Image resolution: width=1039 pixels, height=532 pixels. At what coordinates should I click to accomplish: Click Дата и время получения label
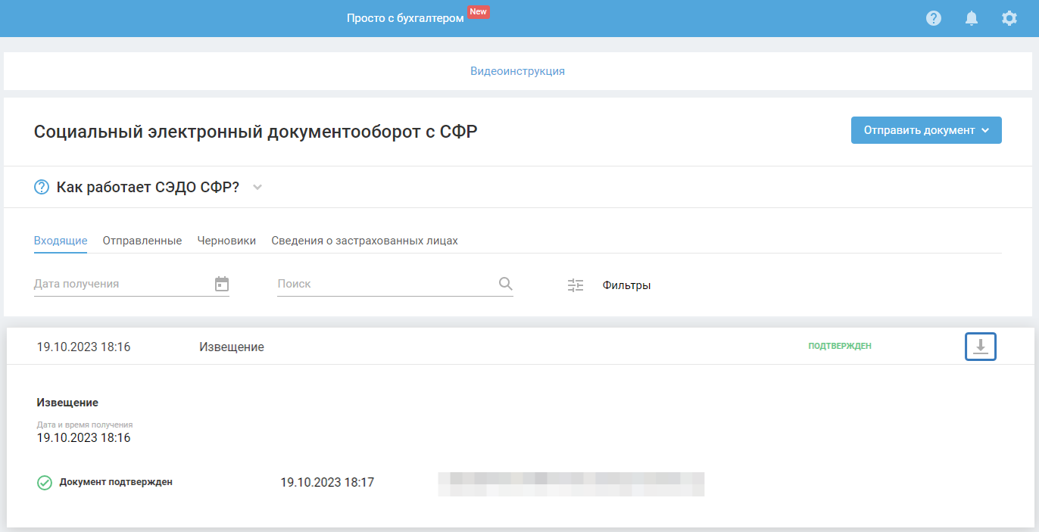85,425
